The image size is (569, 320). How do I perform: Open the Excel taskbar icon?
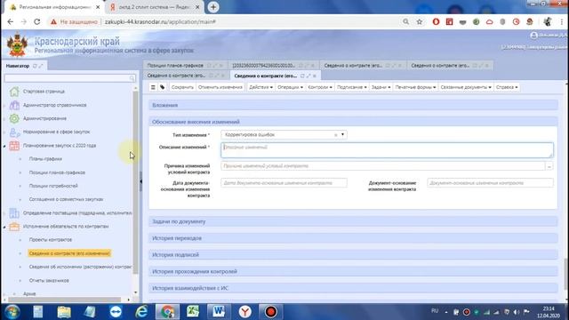pos(193,312)
